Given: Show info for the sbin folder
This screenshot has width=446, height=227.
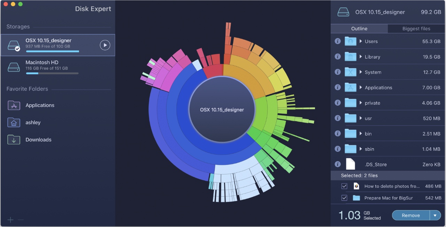Looking at the screenshot, I should click(337, 149).
